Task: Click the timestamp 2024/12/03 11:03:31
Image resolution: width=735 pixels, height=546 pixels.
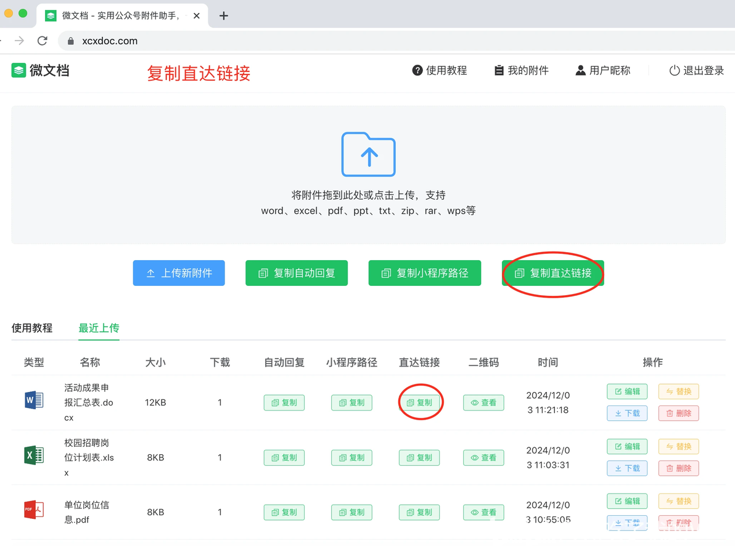Action: click(x=548, y=457)
